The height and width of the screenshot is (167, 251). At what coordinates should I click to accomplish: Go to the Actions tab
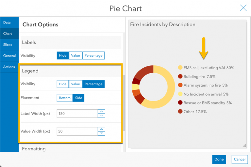9,67
